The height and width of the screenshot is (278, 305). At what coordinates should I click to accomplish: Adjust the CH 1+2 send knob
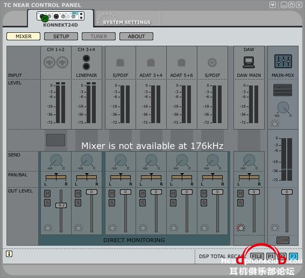coord(56,160)
